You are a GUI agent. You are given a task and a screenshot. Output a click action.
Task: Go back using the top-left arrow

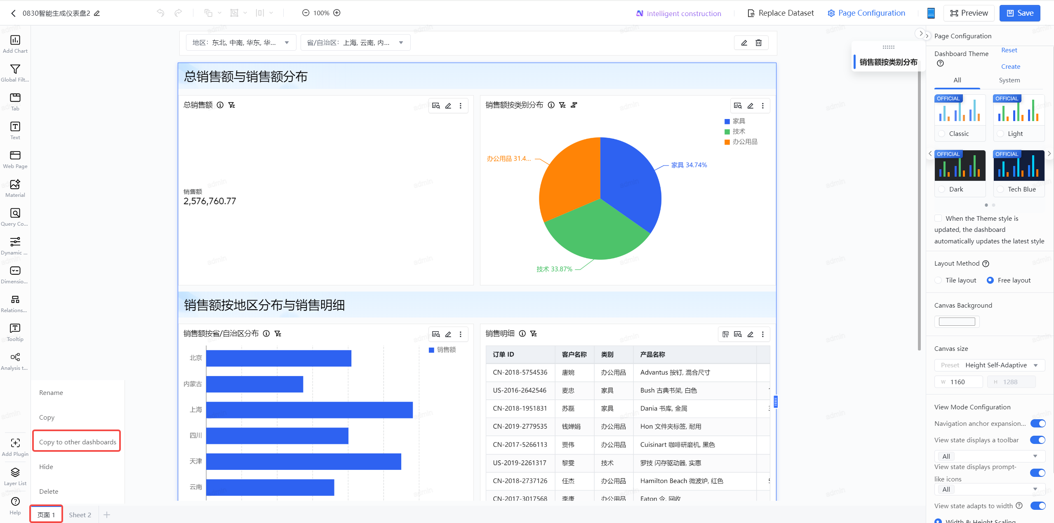(x=13, y=13)
